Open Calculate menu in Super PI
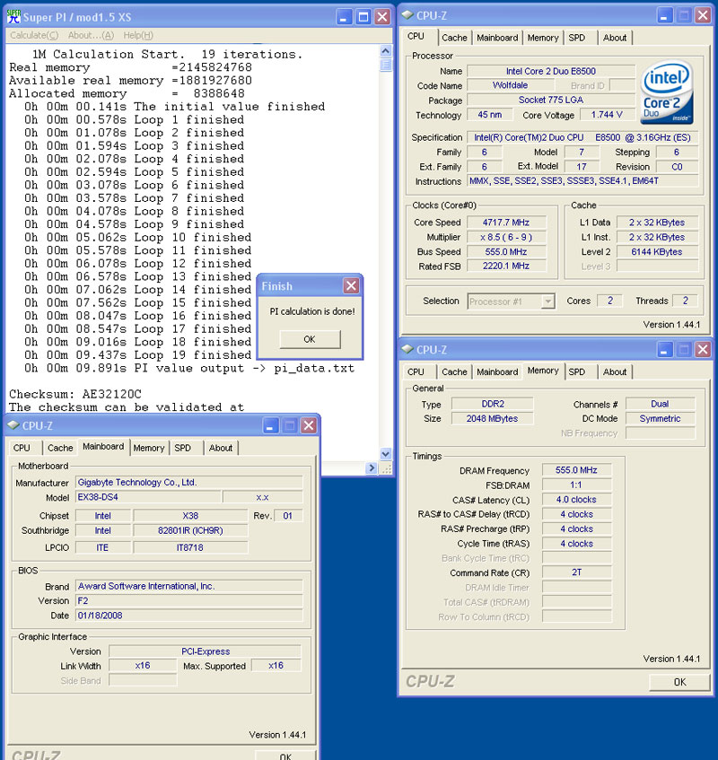The image size is (718, 760). (x=34, y=35)
